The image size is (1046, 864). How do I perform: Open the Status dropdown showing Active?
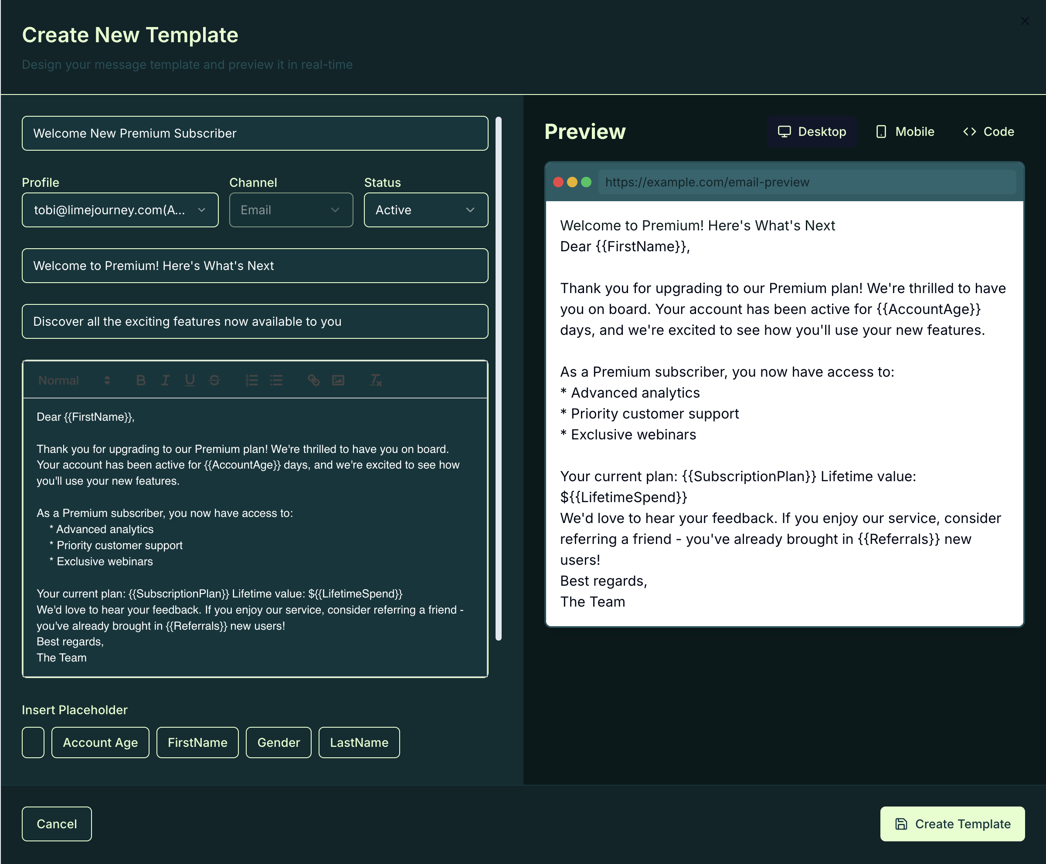[x=426, y=210]
